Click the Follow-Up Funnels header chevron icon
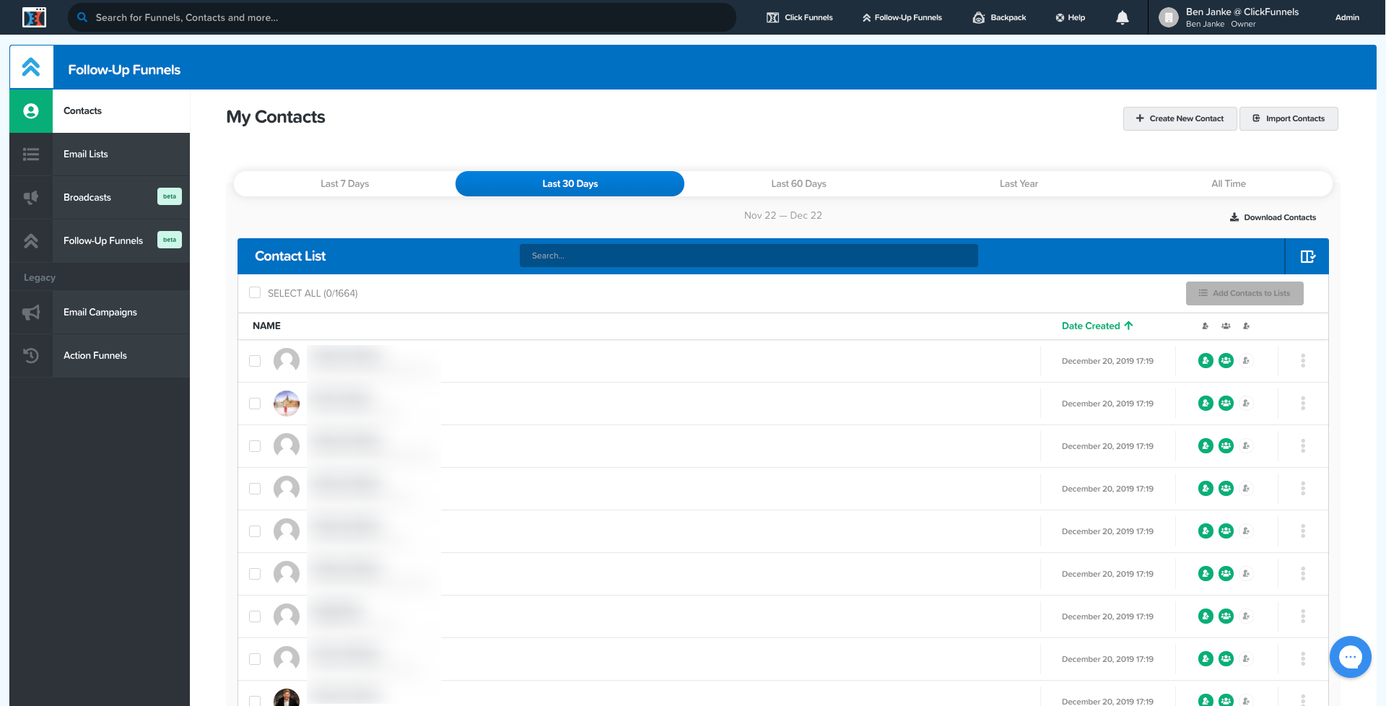Screen dimensions: 1386x706 pyautogui.click(x=31, y=68)
